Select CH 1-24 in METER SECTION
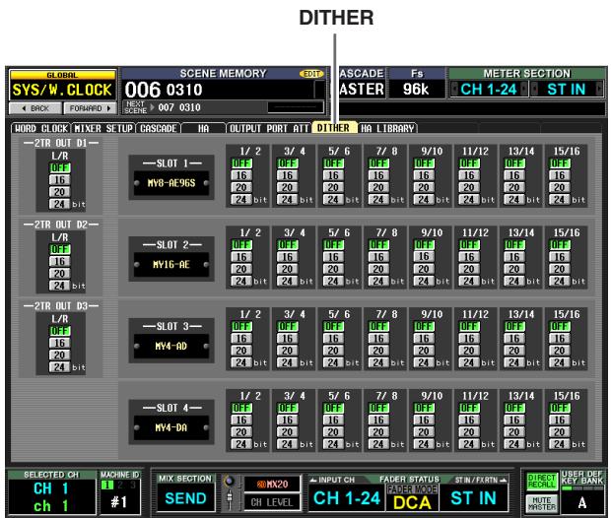This screenshot has width=611, height=518. [489, 90]
